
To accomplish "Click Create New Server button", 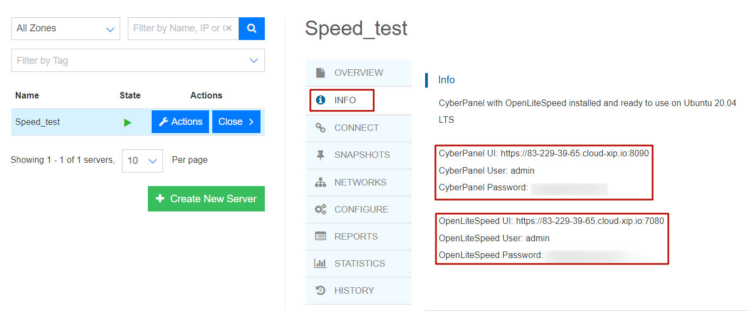I will click(x=206, y=198).
